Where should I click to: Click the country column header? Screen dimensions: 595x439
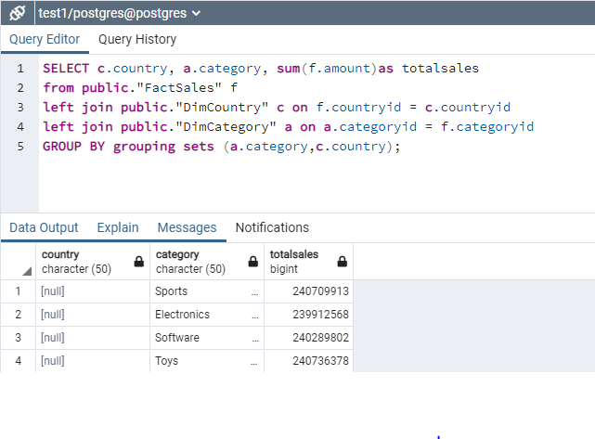93,262
